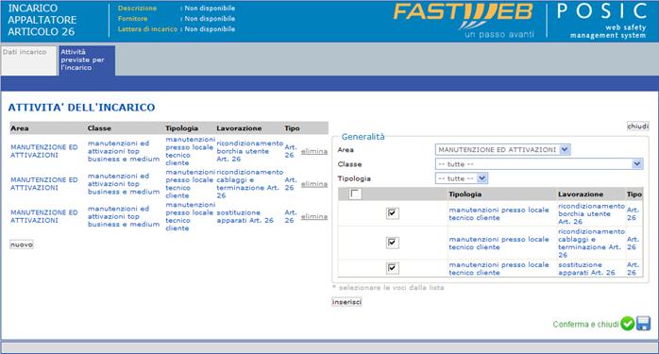Click the nuovo button
This screenshot has height=354, width=659.
[22, 244]
